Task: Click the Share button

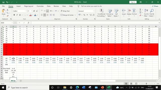Action: click(155, 6)
